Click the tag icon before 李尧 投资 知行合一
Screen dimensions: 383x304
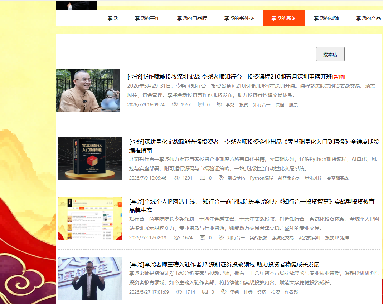219,104
